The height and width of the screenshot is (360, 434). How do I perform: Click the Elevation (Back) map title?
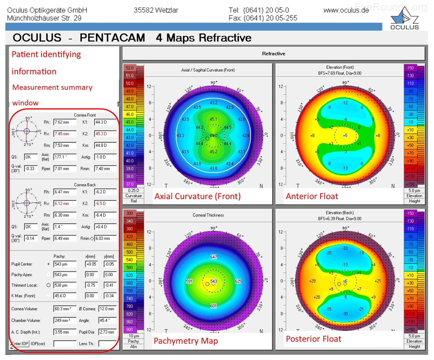(x=339, y=213)
